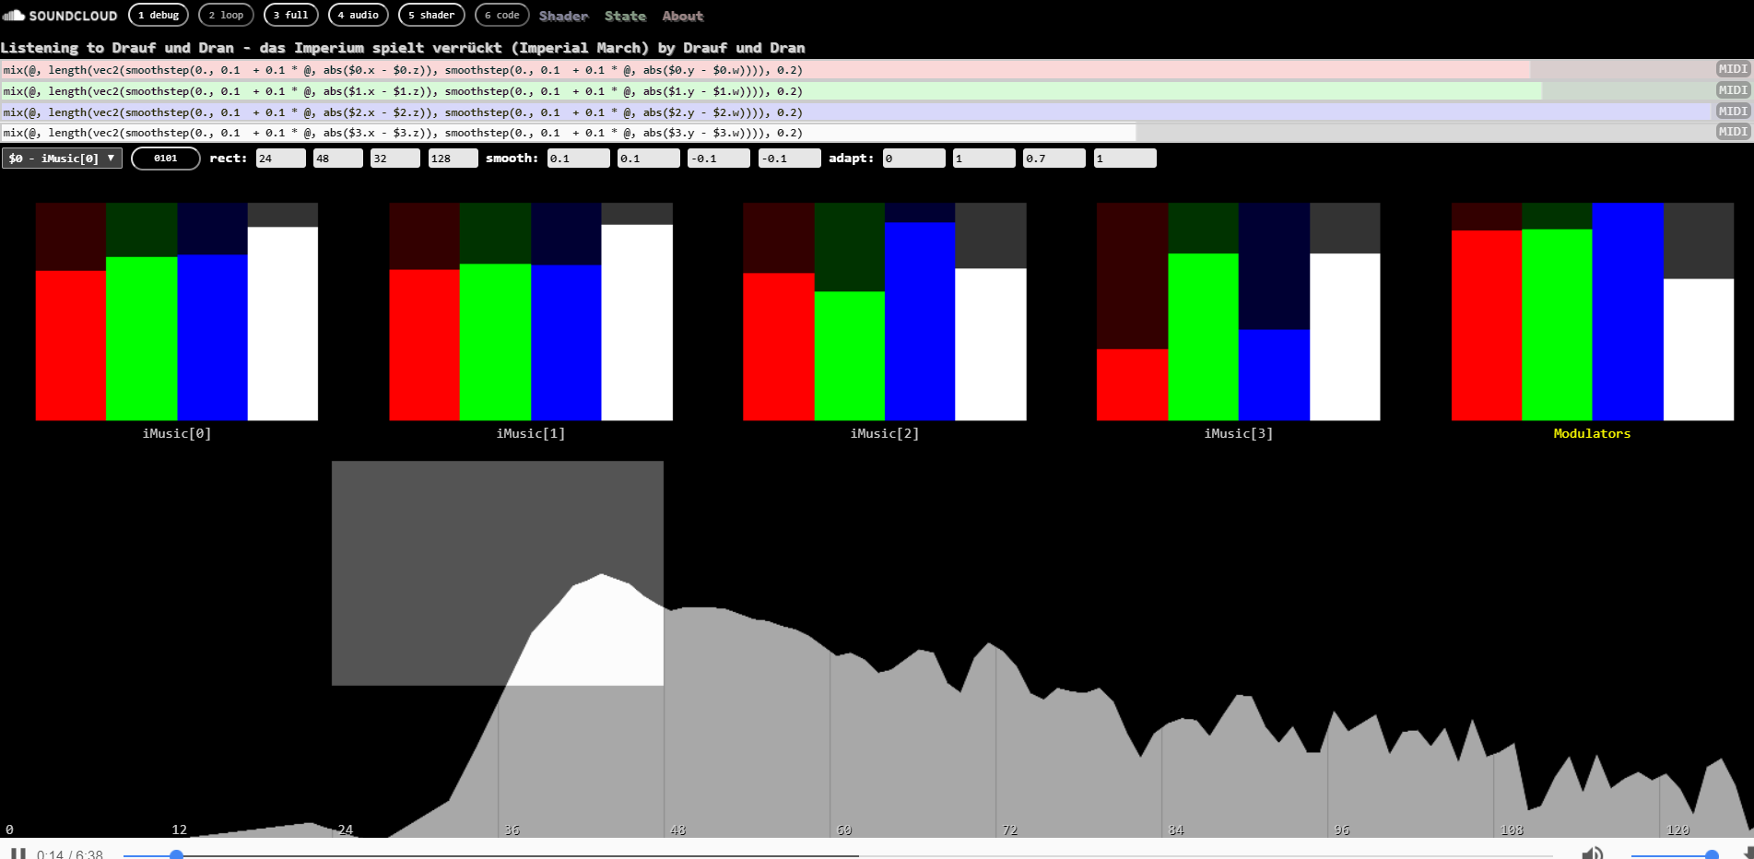Click the SoundCloud logo

click(x=60, y=16)
